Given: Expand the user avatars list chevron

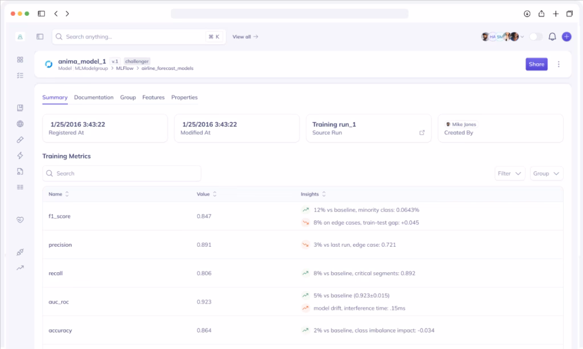Looking at the screenshot, I should click(x=522, y=36).
